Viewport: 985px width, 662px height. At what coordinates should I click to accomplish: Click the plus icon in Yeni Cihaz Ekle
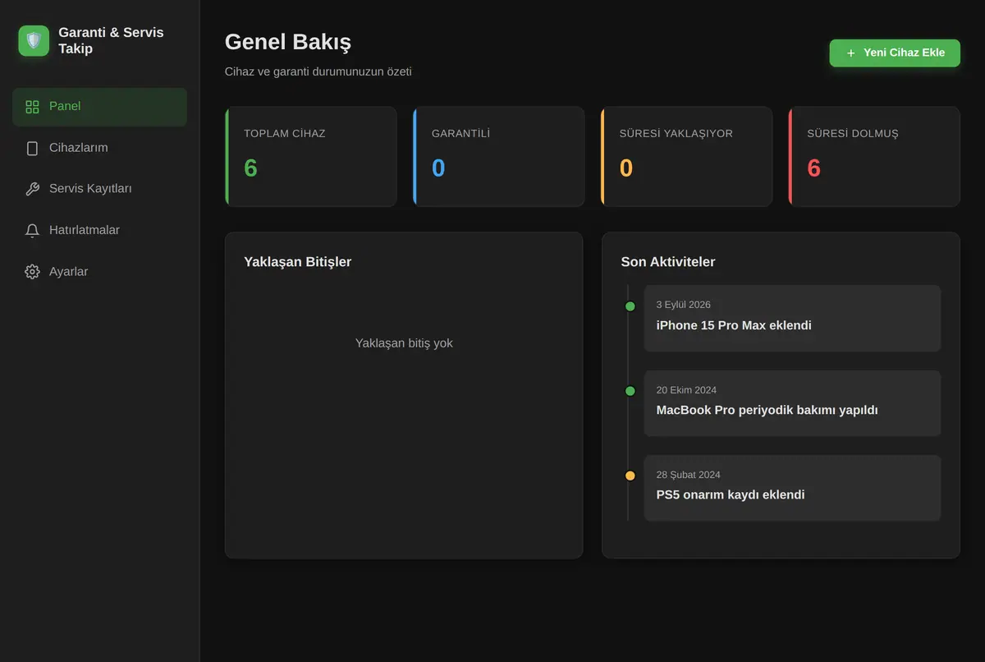tap(850, 53)
